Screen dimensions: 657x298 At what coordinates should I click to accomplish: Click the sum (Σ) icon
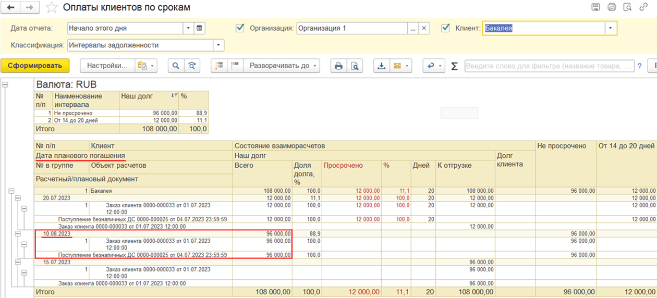[x=454, y=66]
